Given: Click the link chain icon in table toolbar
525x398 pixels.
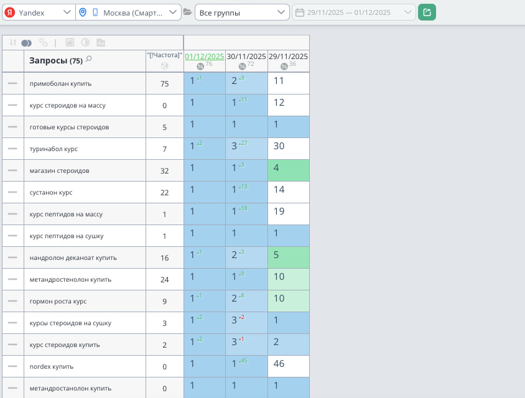Looking at the screenshot, I should click(x=43, y=43).
